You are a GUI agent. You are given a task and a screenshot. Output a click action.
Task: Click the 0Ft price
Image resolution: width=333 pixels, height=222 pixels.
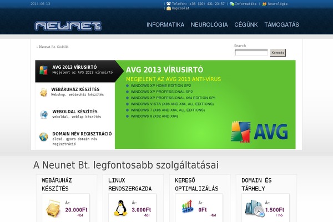[203, 210]
